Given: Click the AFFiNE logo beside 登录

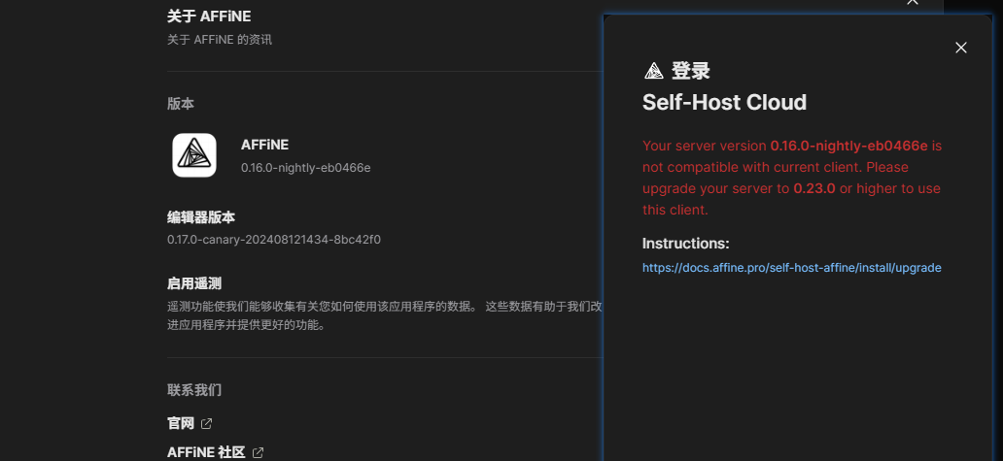Looking at the screenshot, I should pyautogui.click(x=654, y=71).
